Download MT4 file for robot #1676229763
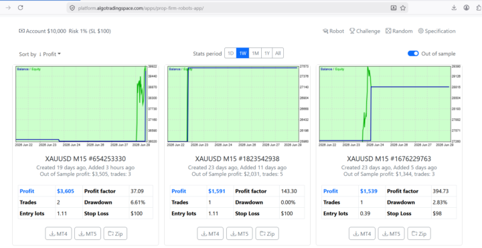The height and width of the screenshot is (248, 482). click(362, 233)
